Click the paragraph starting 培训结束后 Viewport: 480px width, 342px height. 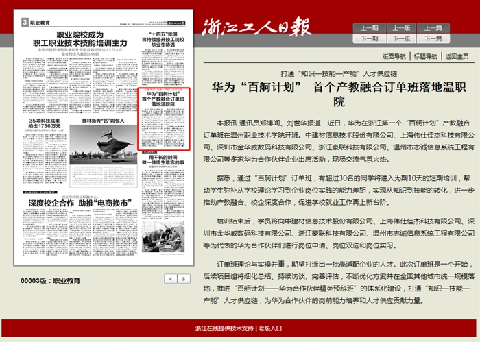(339, 233)
